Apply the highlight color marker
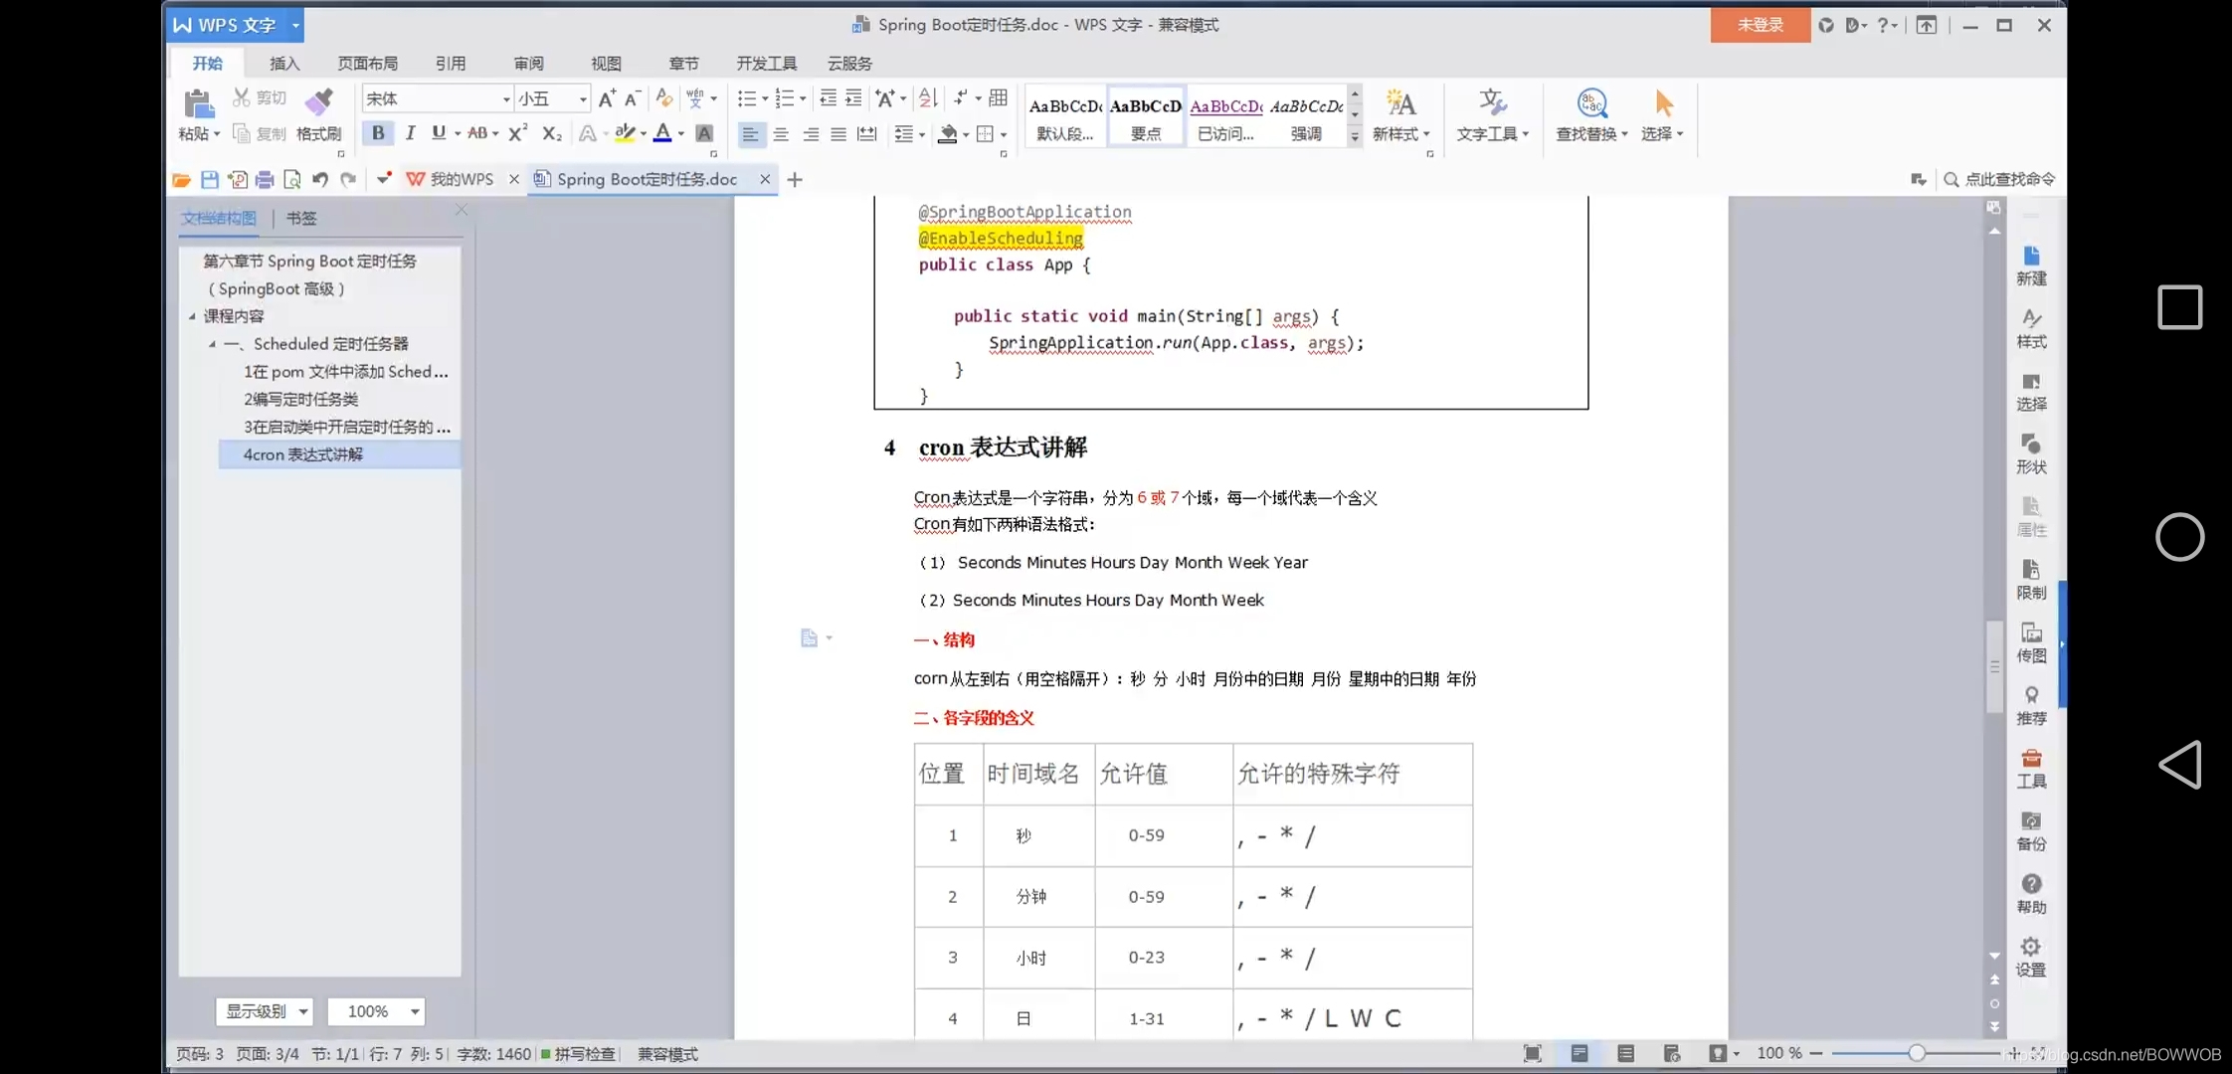This screenshot has width=2232, height=1074. pos(625,133)
